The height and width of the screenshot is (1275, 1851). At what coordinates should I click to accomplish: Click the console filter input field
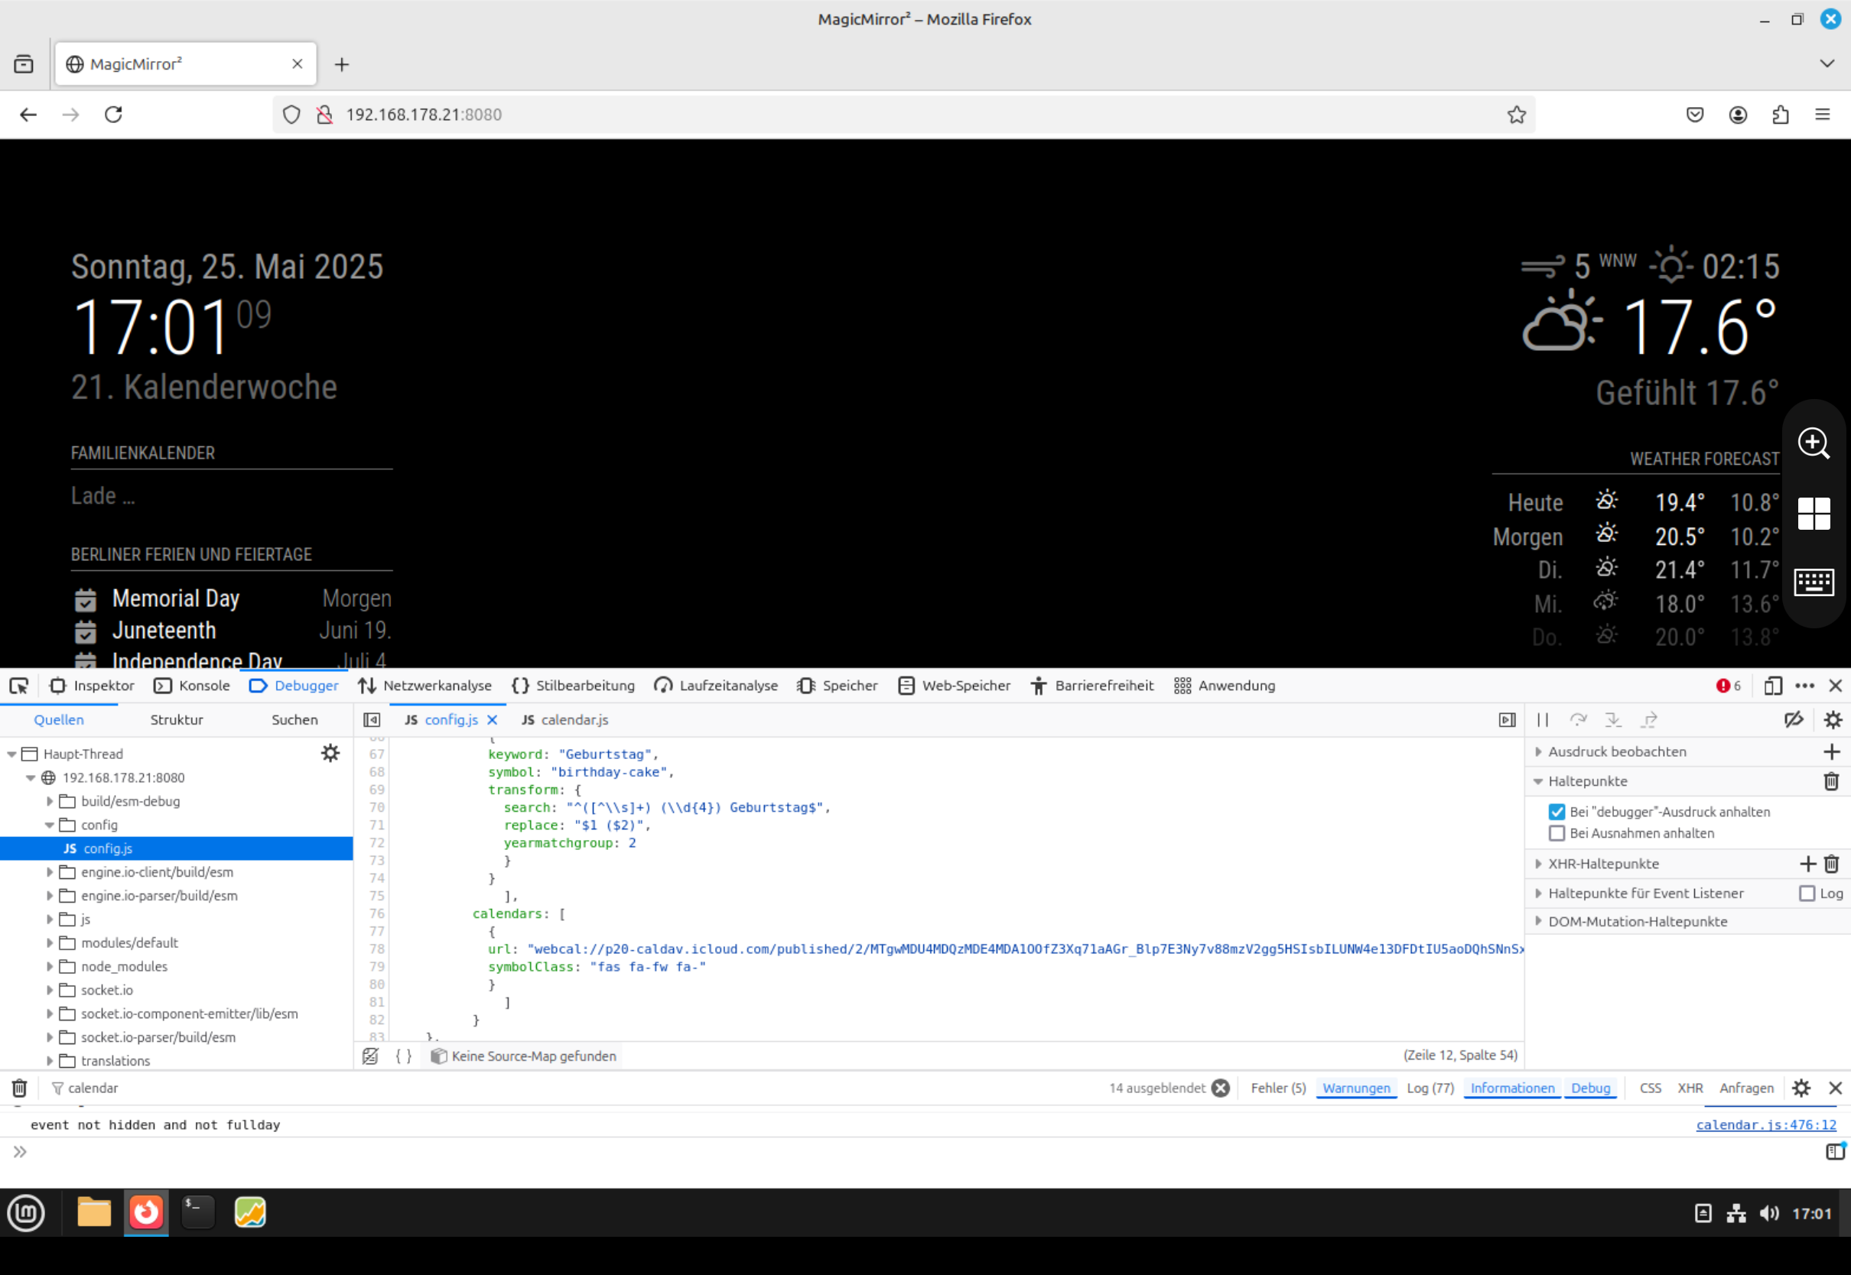[559, 1088]
